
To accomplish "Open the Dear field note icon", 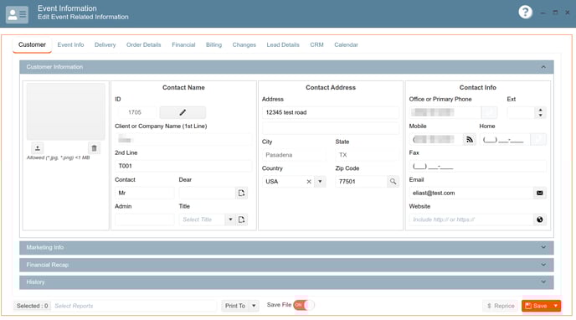I will [x=241, y=193].
